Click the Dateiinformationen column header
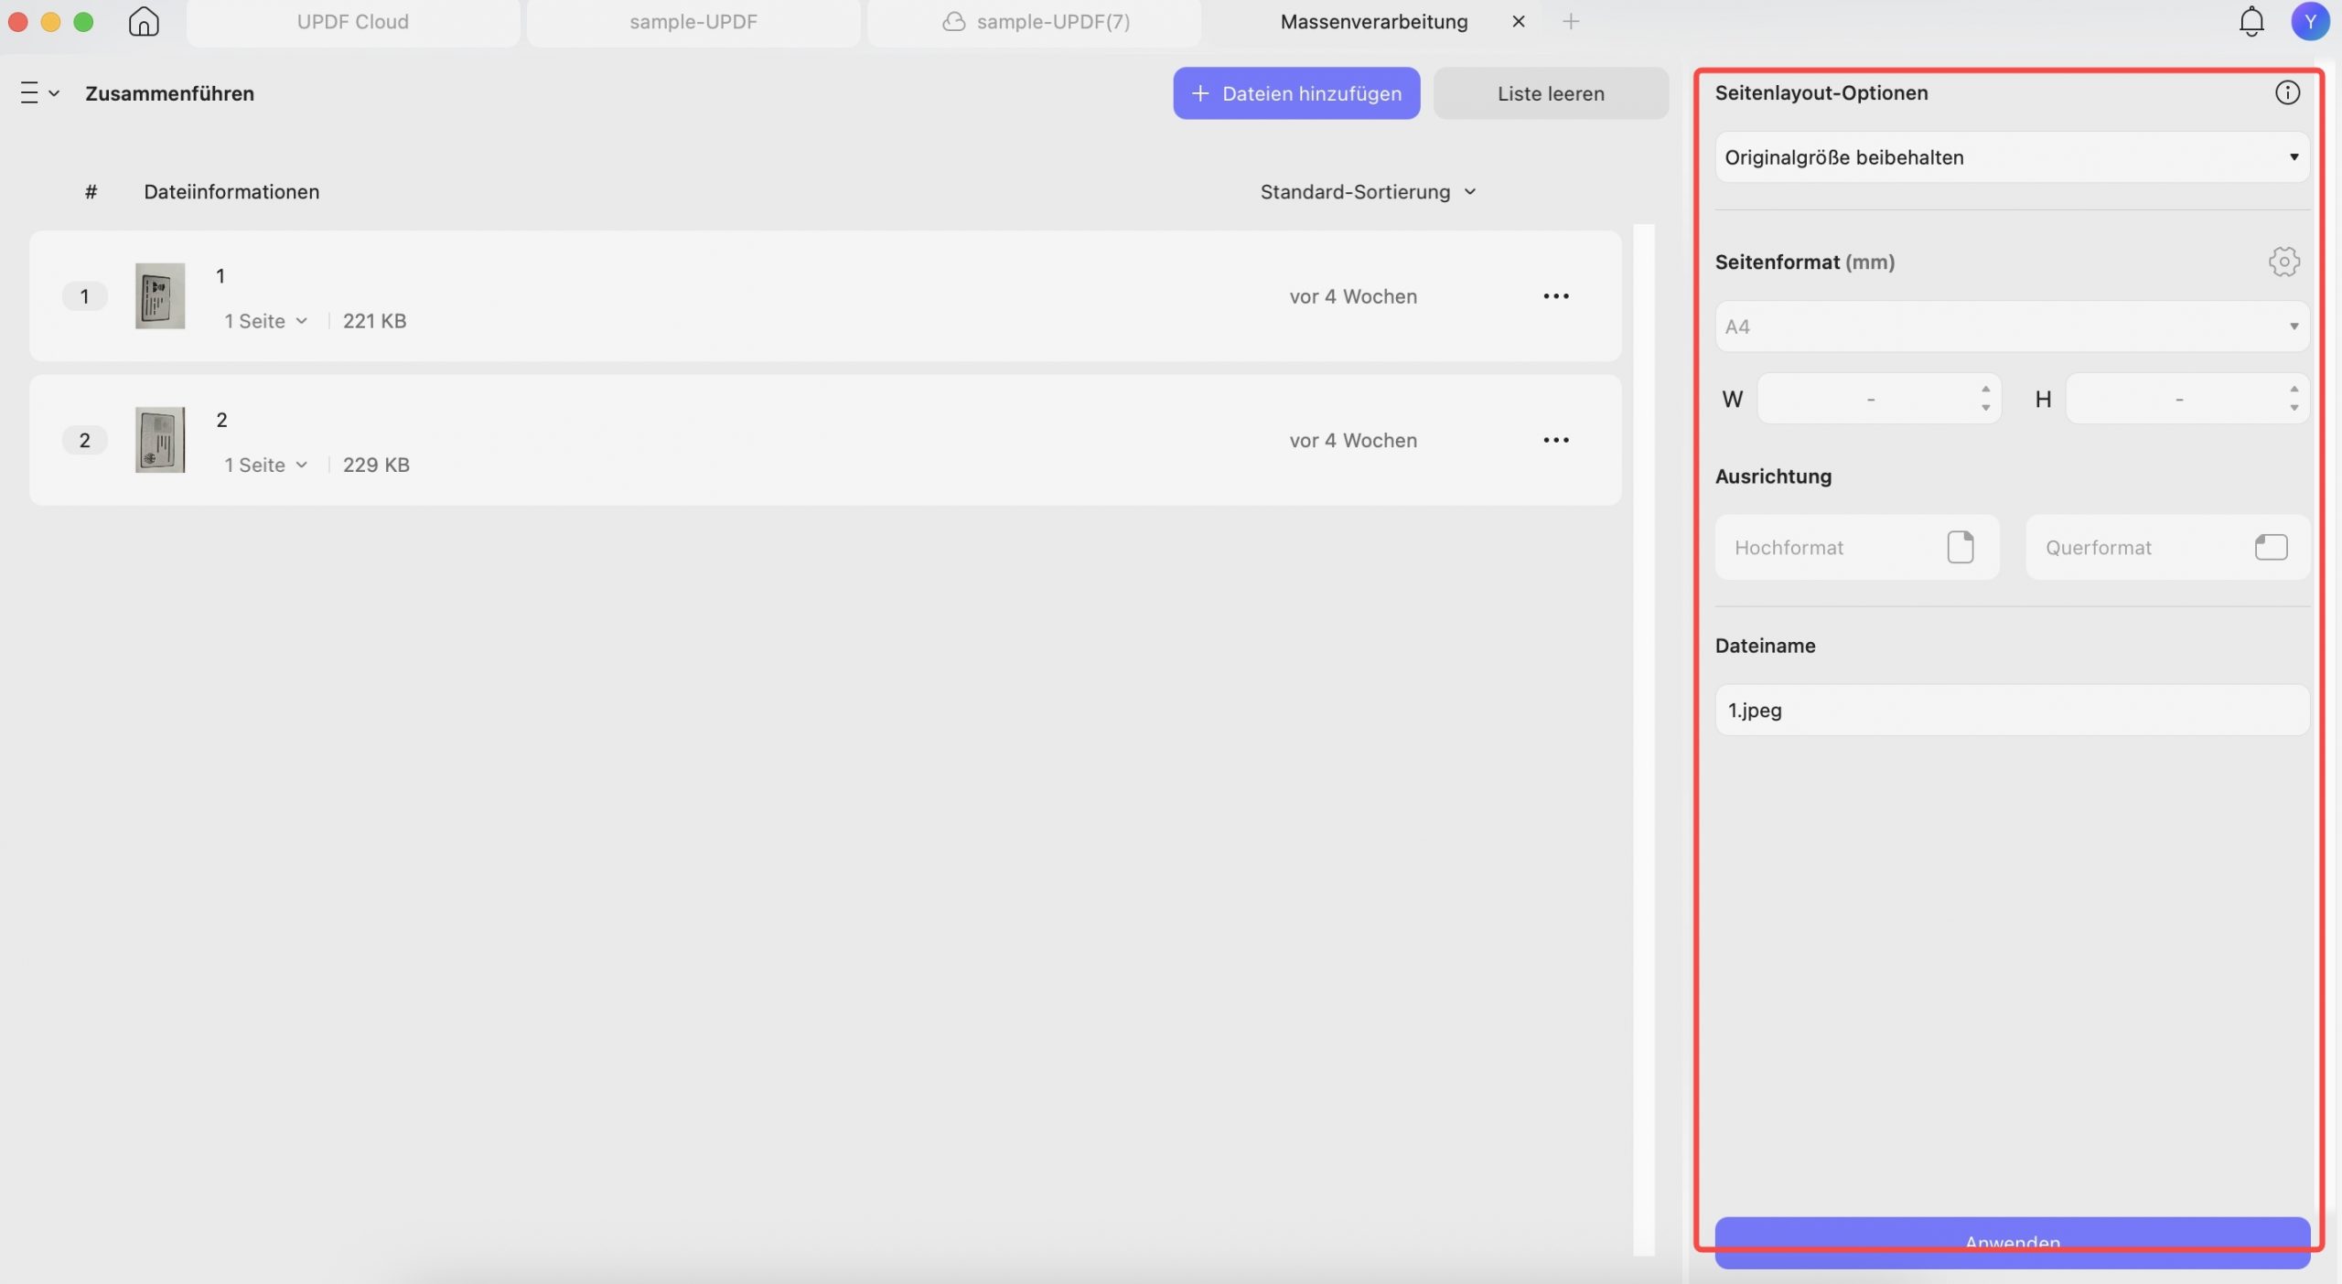The height and width of the screenshot is (1284, 2342). 231,192
